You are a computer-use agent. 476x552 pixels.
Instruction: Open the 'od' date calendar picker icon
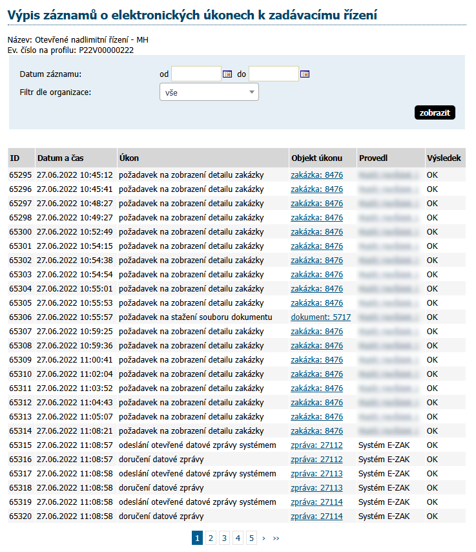(x=227, y=74)
